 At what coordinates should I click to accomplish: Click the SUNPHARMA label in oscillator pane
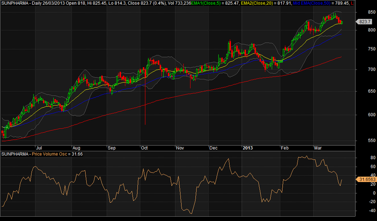(x=15, y=154)
